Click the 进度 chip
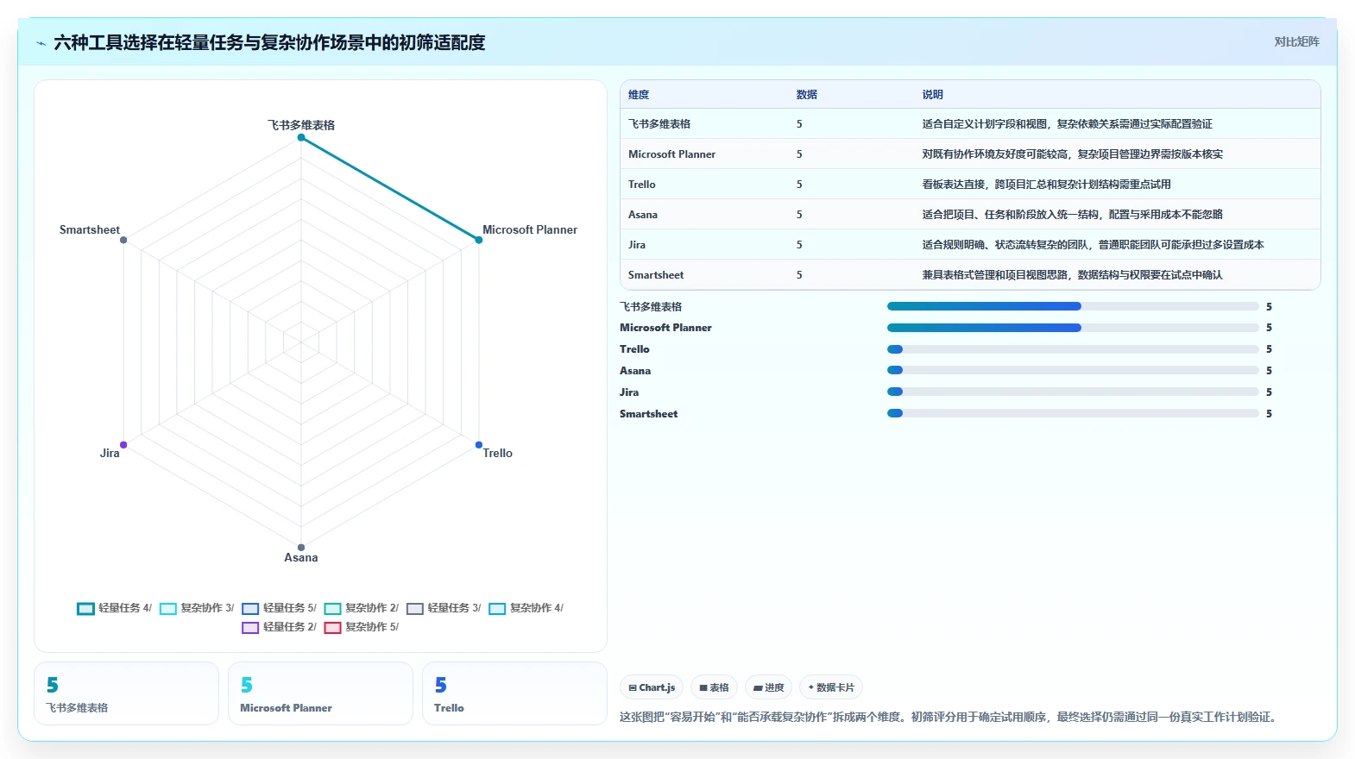 (x=768, y=687)
